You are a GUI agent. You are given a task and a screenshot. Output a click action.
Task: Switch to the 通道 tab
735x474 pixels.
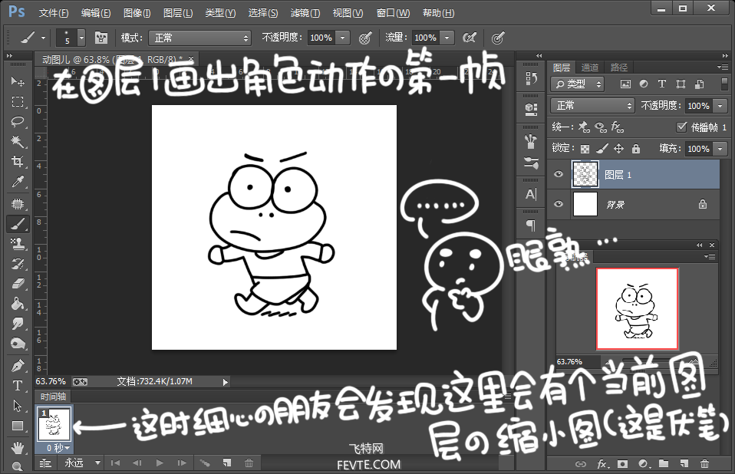[590, 67]
